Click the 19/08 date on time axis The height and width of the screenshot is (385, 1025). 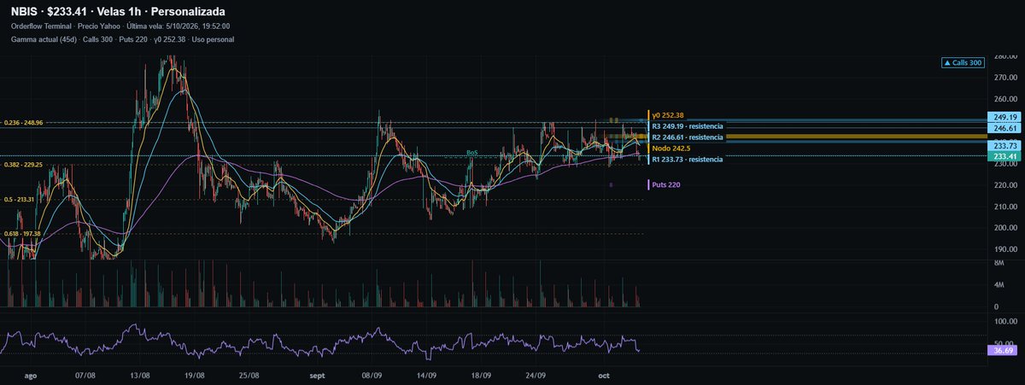click(194, 375)
